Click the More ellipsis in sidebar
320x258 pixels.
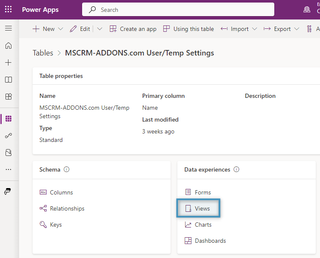pos(8,169)
